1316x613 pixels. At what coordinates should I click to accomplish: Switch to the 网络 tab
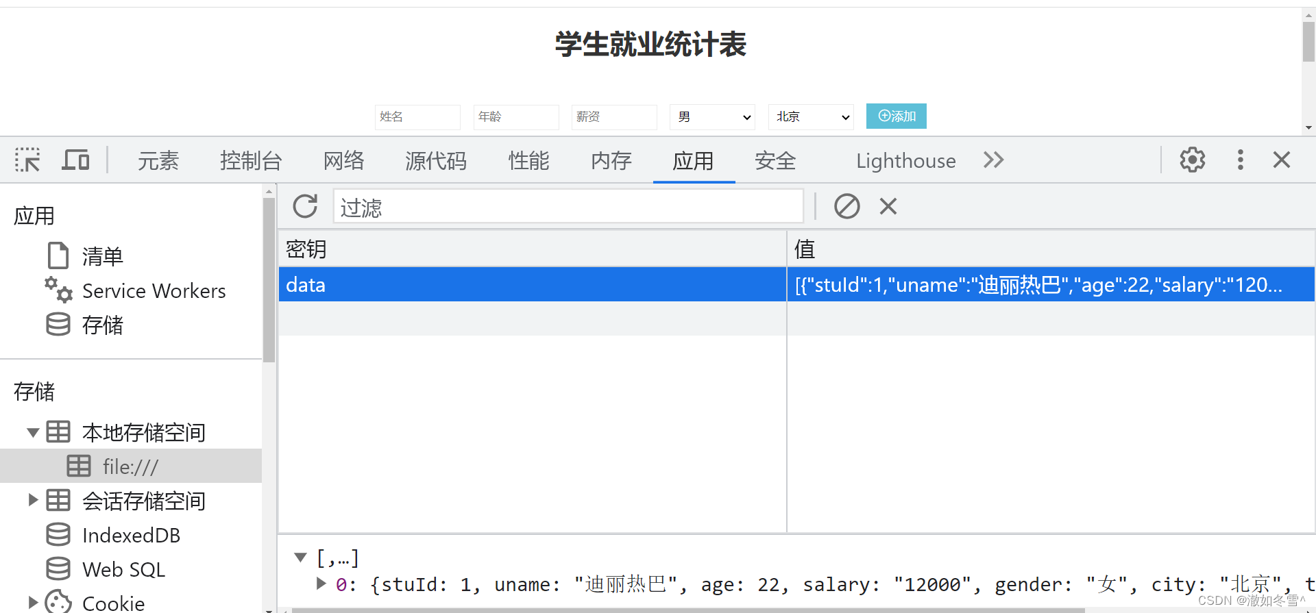(x=343, y=161)
